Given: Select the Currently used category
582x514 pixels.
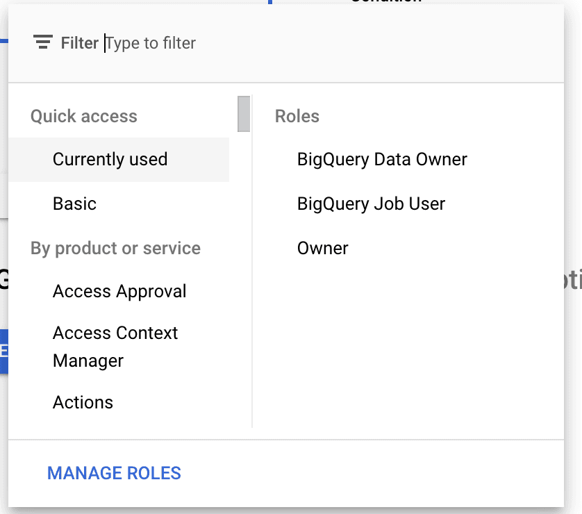Looking at the screenshot, I should click(x=119, y=160).
